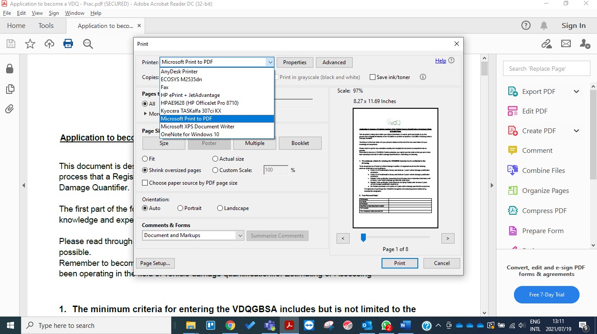Open the Help question mark icon
This screenshot has width=597, height=334.
[526, 25]
